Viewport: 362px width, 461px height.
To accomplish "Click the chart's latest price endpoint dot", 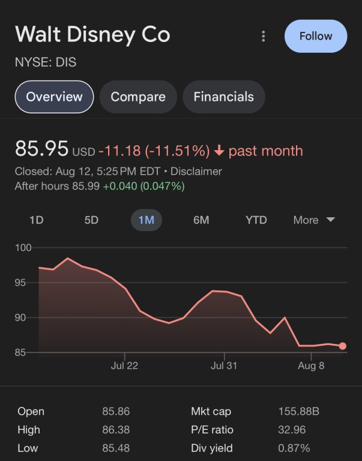I will pyautogui.click(x=342, y=346).
